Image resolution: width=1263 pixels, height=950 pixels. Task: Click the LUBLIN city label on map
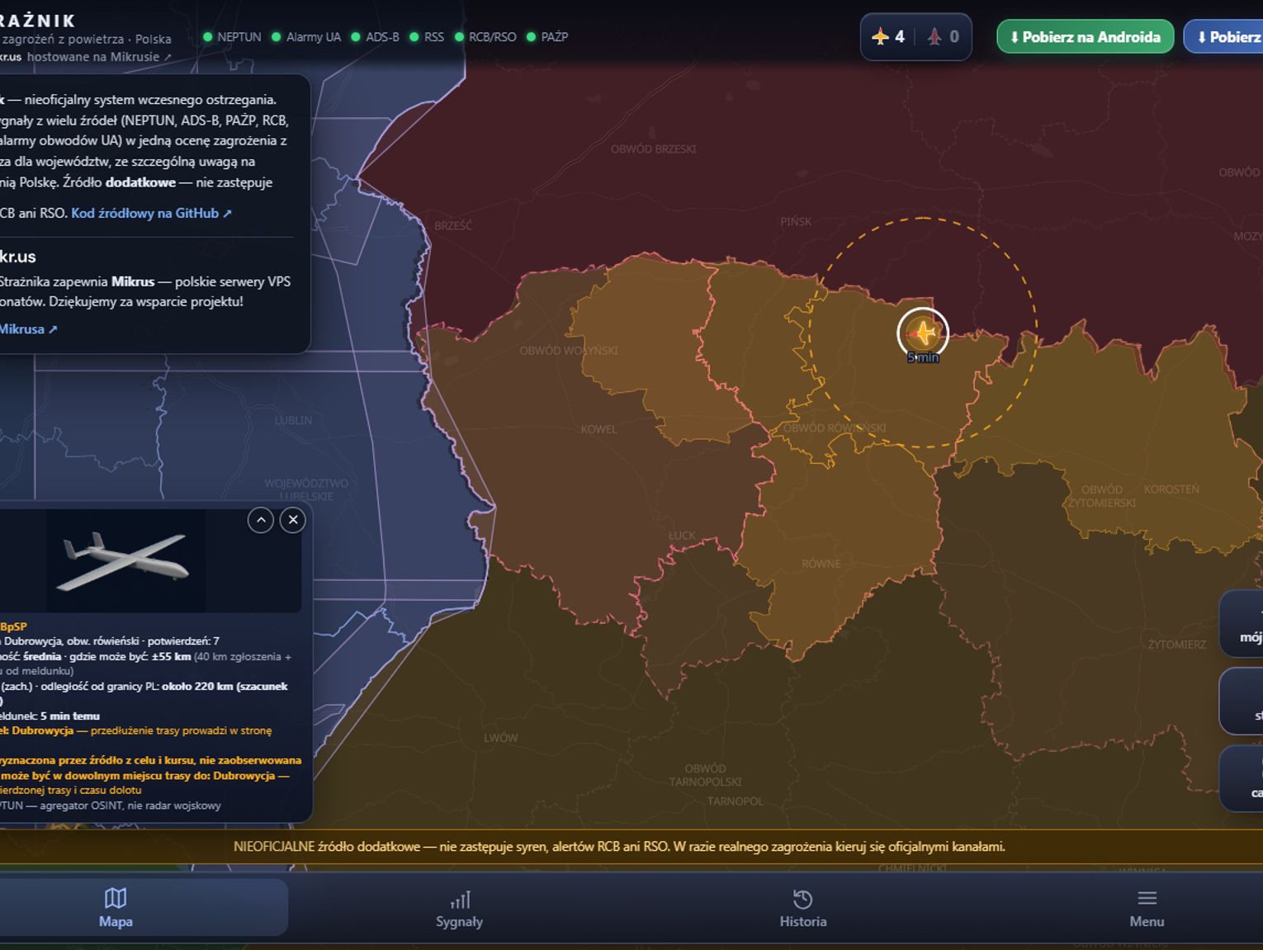pyautogui.click(x=293, y=420)
